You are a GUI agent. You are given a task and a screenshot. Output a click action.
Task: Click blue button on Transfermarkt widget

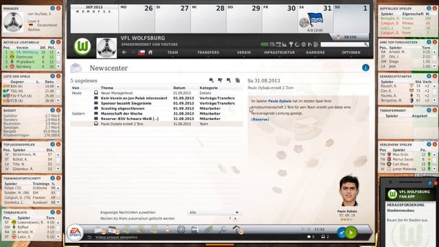tap(429, 110)
